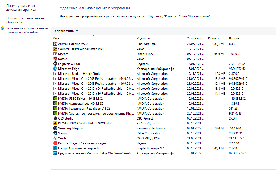This screenshot has width=276, height=170.
Task: Select Настройки камеры Logitech program name
Action: 78,148
